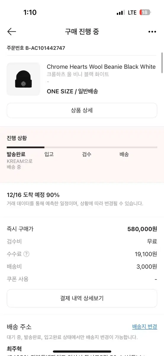Tap the back arrow icon
The height and width of the screenshot is (356, 164).
pyautogui.click(x=12, y=31)
